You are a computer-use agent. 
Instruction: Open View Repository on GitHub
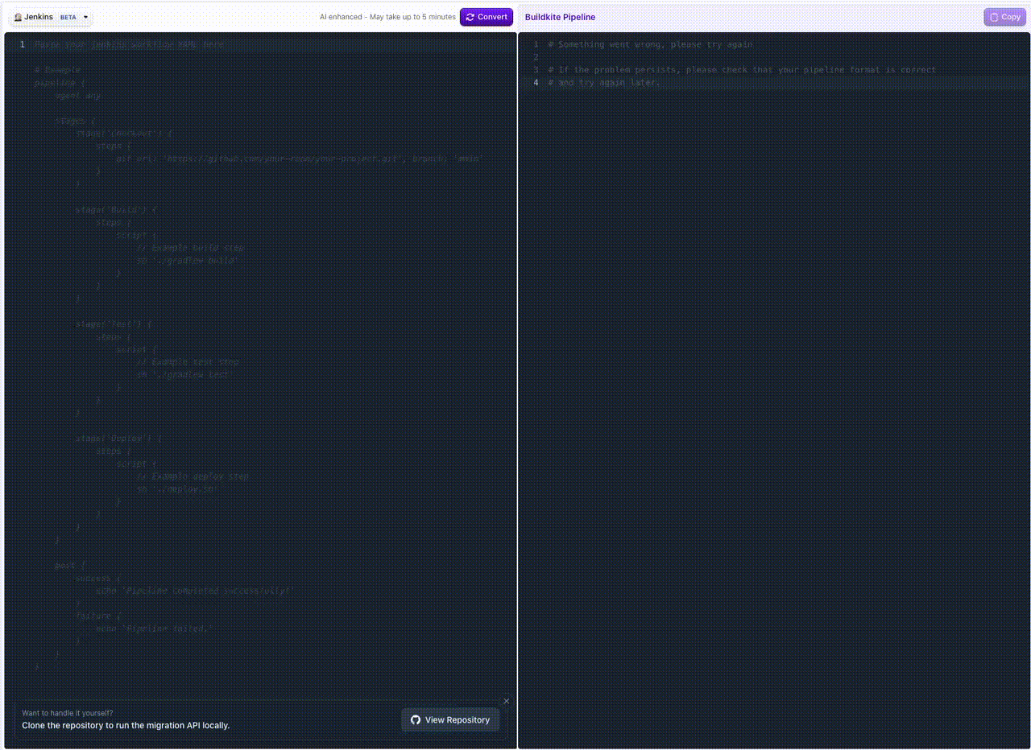tap(450, 720)
